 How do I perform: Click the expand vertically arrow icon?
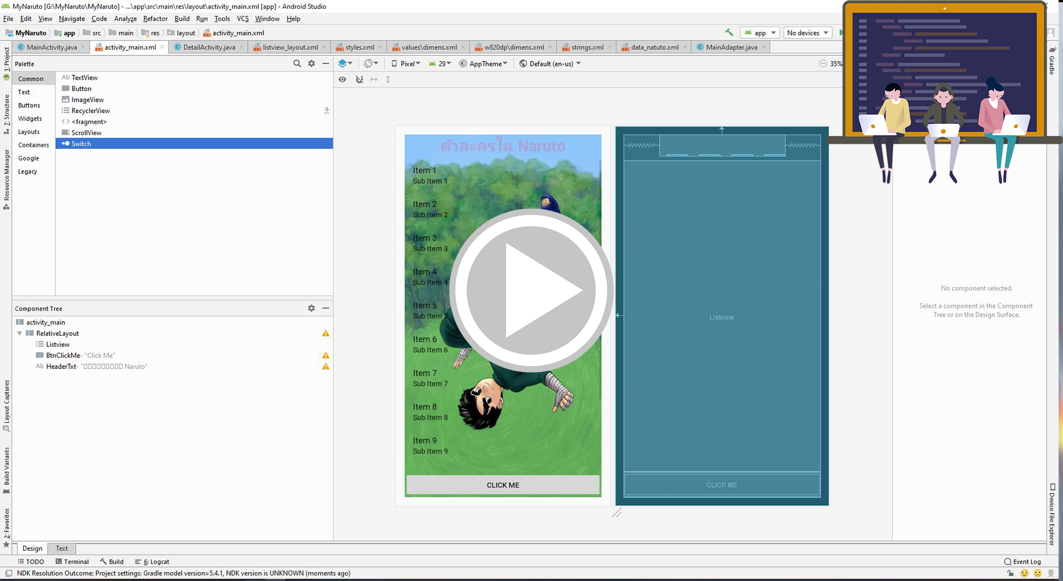click(388, 80)
